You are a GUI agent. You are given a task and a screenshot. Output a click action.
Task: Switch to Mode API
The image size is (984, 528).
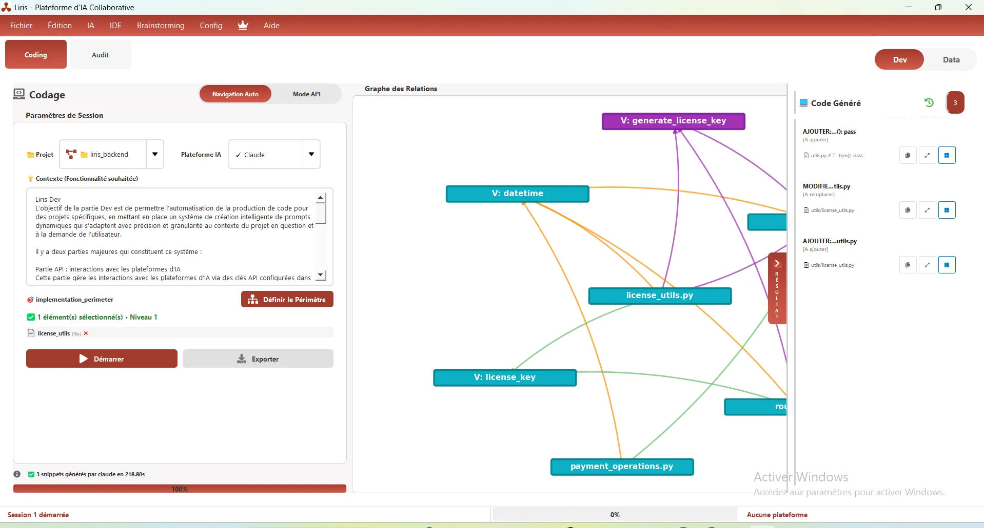point(306,94)
